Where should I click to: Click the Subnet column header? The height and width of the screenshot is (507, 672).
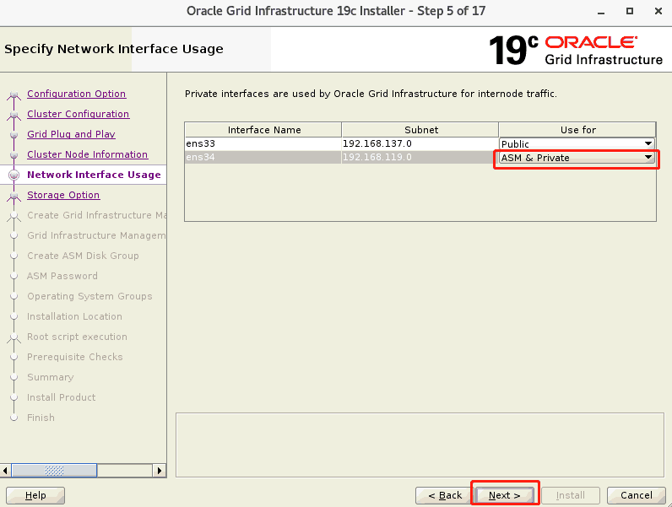click(x=420, y=130)
